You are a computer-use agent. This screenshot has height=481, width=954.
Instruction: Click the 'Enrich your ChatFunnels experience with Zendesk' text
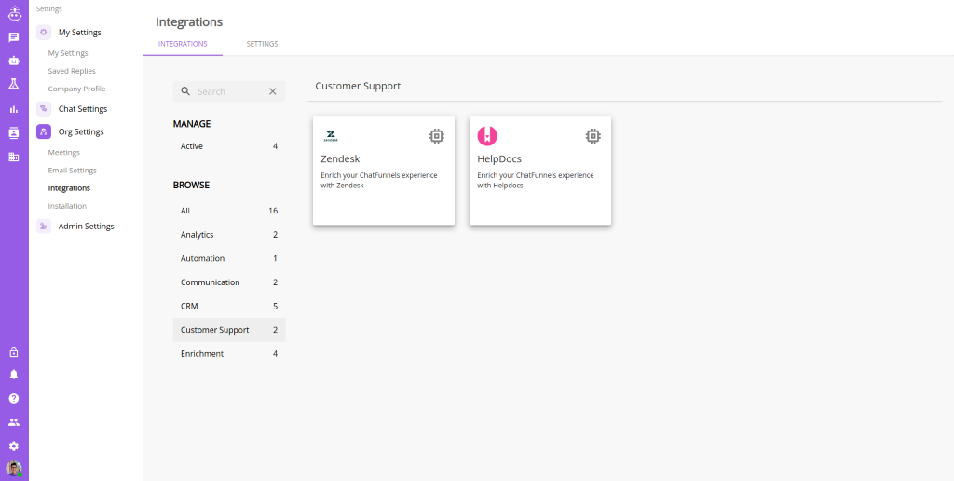point(379,180)
